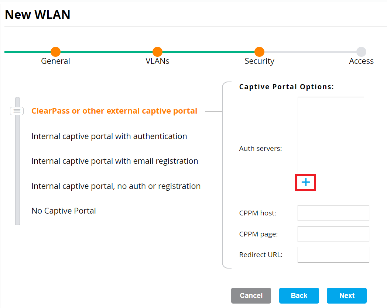
Task: Click the Access step circle
Action: tap(361, 52)
